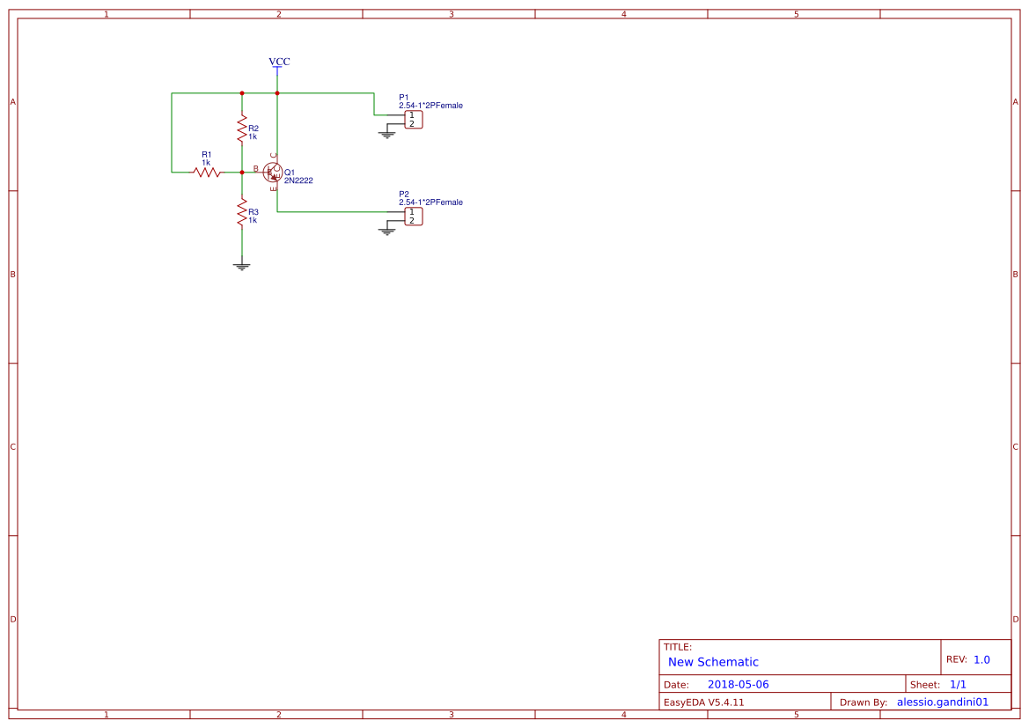1029x728 pixels.
Task: Click the Date 2018-05-06 field
Action: 739,684
